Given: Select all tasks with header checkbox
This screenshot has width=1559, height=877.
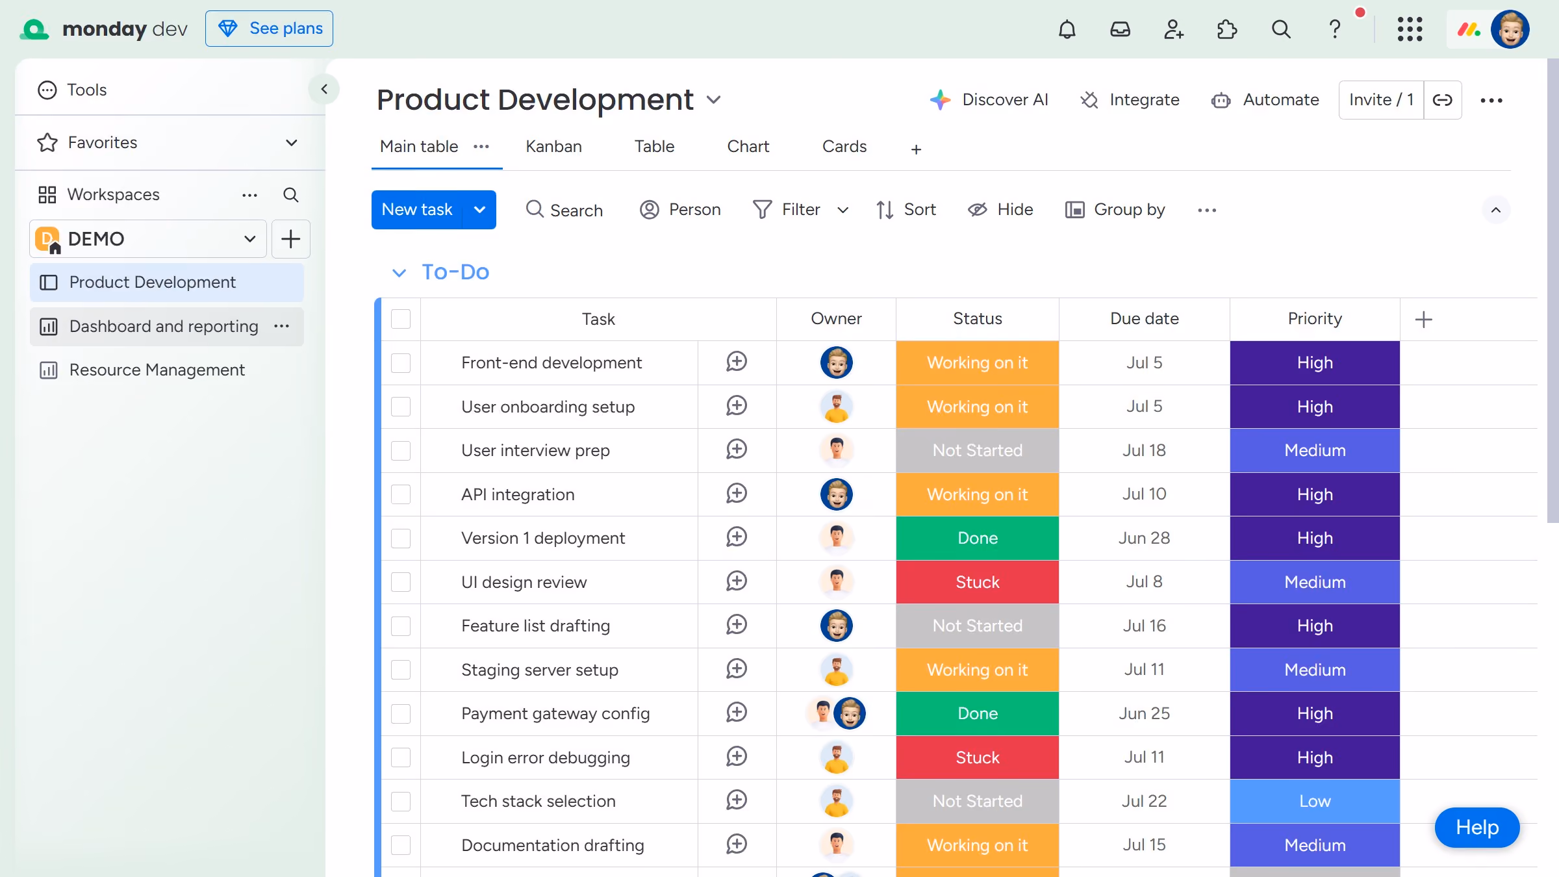Looking at the screenshot, I should point(401,319).
